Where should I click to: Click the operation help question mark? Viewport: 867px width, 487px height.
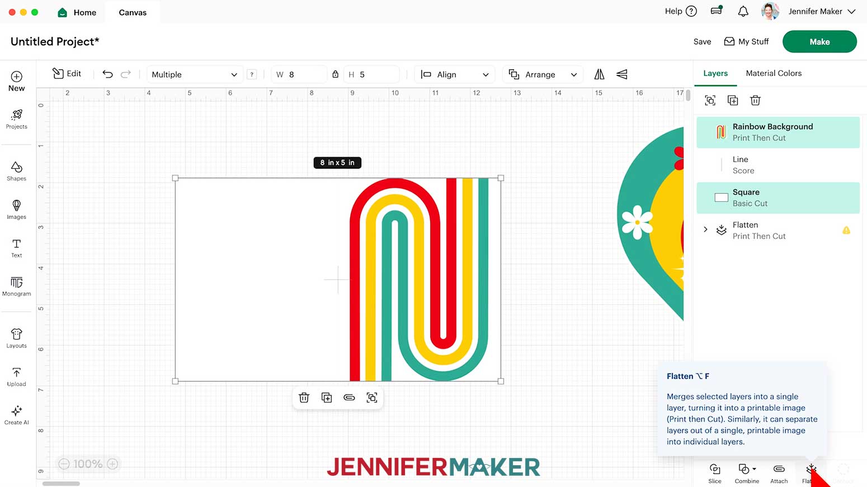pos(252,74)
